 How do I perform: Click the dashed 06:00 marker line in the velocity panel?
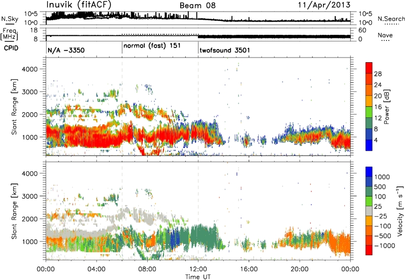122,211
